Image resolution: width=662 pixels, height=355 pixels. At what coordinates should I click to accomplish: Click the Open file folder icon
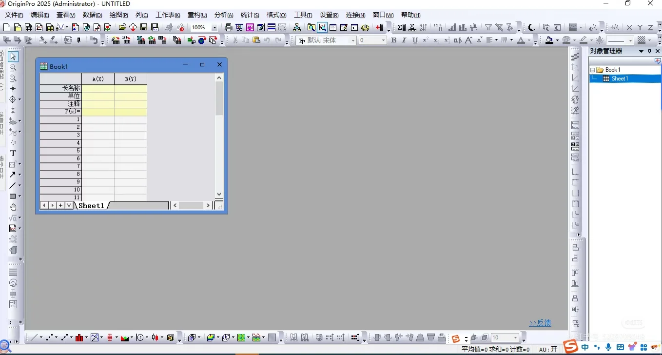point(122,28)
